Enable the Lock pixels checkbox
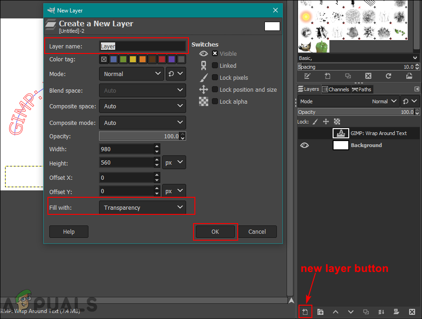Viewport: 422px width, 319px height. pos(215,77)
